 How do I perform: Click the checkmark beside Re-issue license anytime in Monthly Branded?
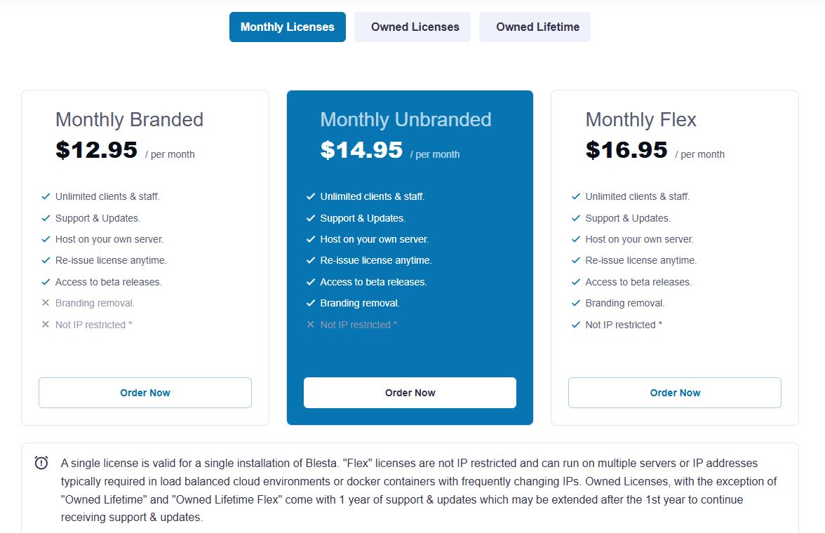(46, 260)
